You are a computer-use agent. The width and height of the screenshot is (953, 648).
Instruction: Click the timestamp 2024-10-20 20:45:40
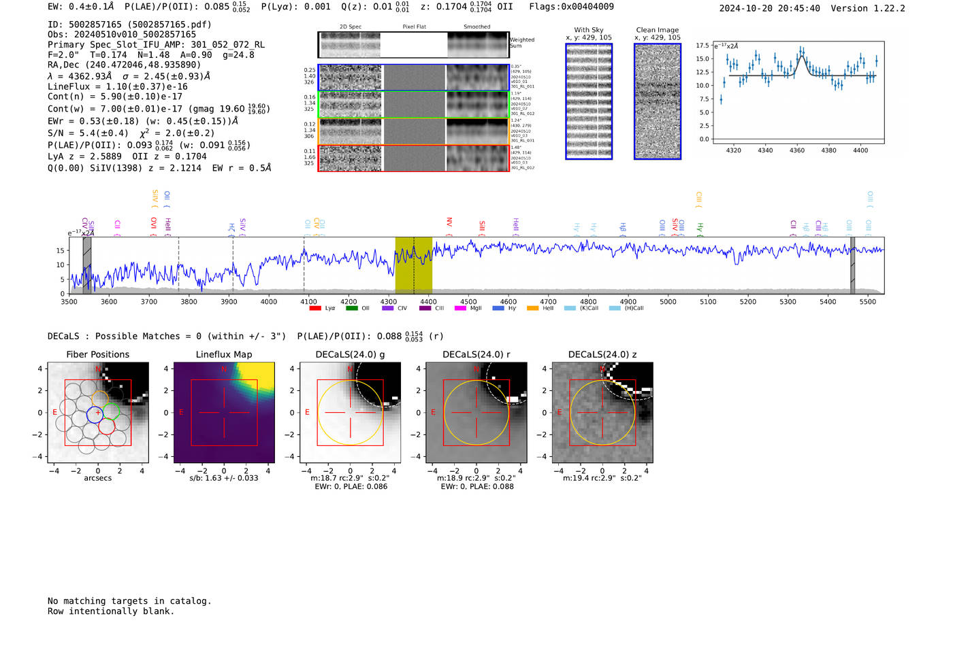[769, 8]
